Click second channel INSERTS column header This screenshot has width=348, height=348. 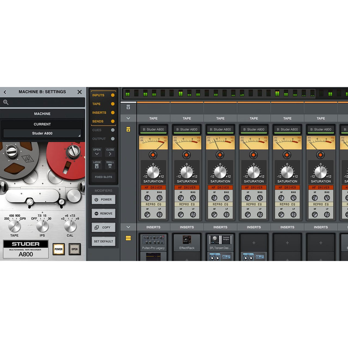coord(187,227)
